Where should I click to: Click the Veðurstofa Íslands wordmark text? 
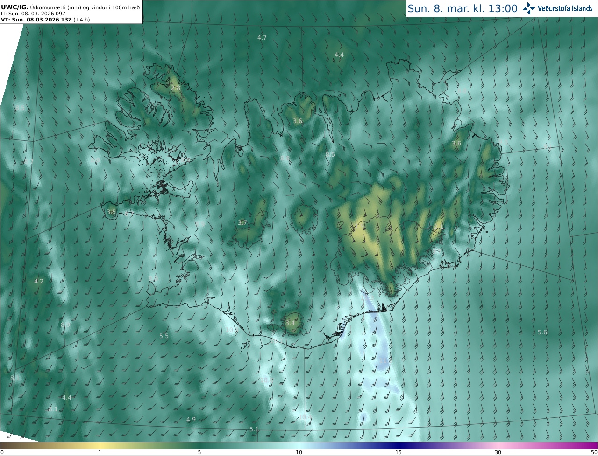565,8
